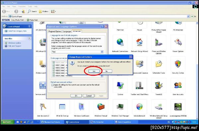Click the Start button
The image size is (199, 131).
point(7,122)
